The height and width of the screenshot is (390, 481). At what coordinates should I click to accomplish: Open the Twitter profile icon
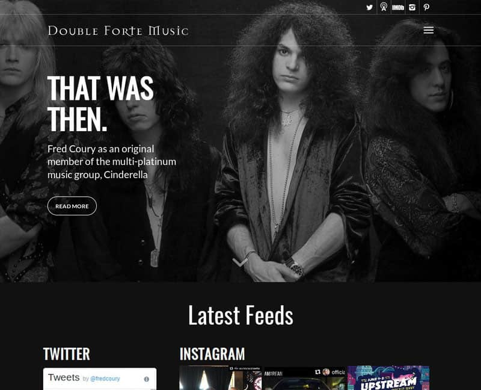pyautogui.click(x=369, y=7)
